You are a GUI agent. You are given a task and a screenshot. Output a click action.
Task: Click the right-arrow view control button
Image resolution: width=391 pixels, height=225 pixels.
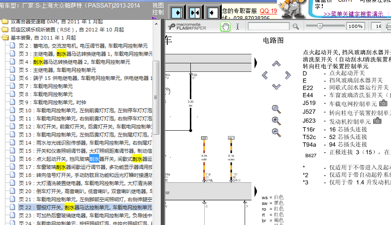tap(177, 13)
